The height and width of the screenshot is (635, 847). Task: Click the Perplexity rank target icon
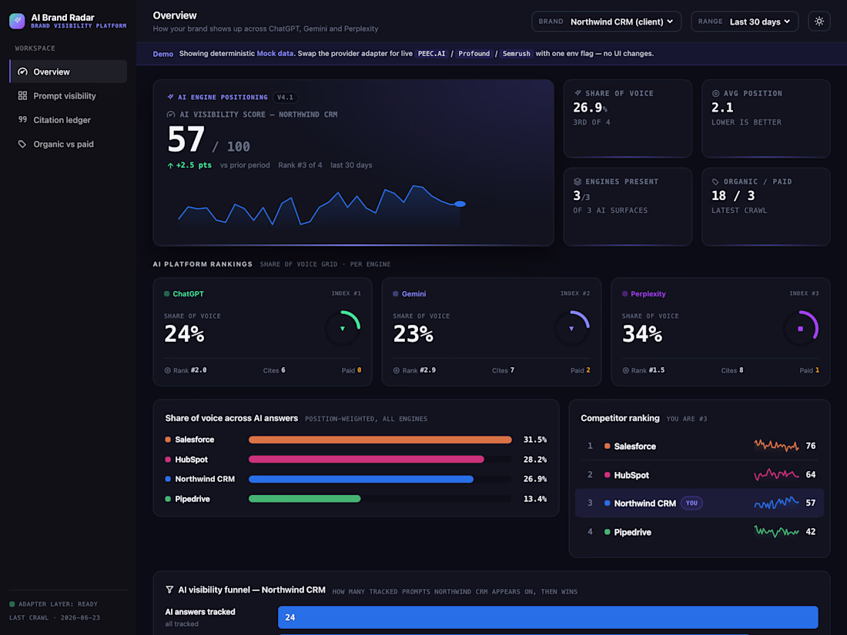tap(625, 370)
